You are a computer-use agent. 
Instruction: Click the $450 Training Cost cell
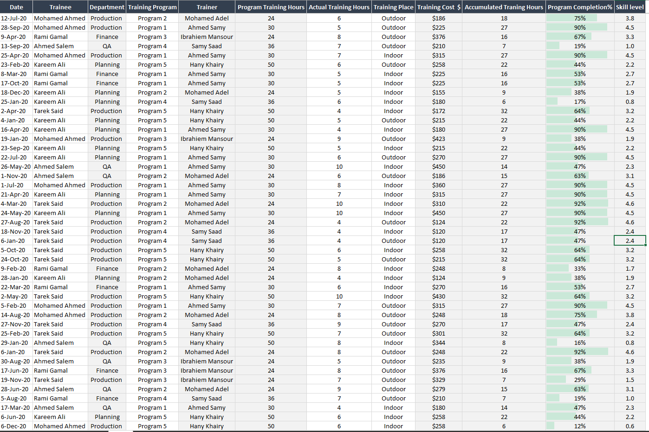[439, 166]
